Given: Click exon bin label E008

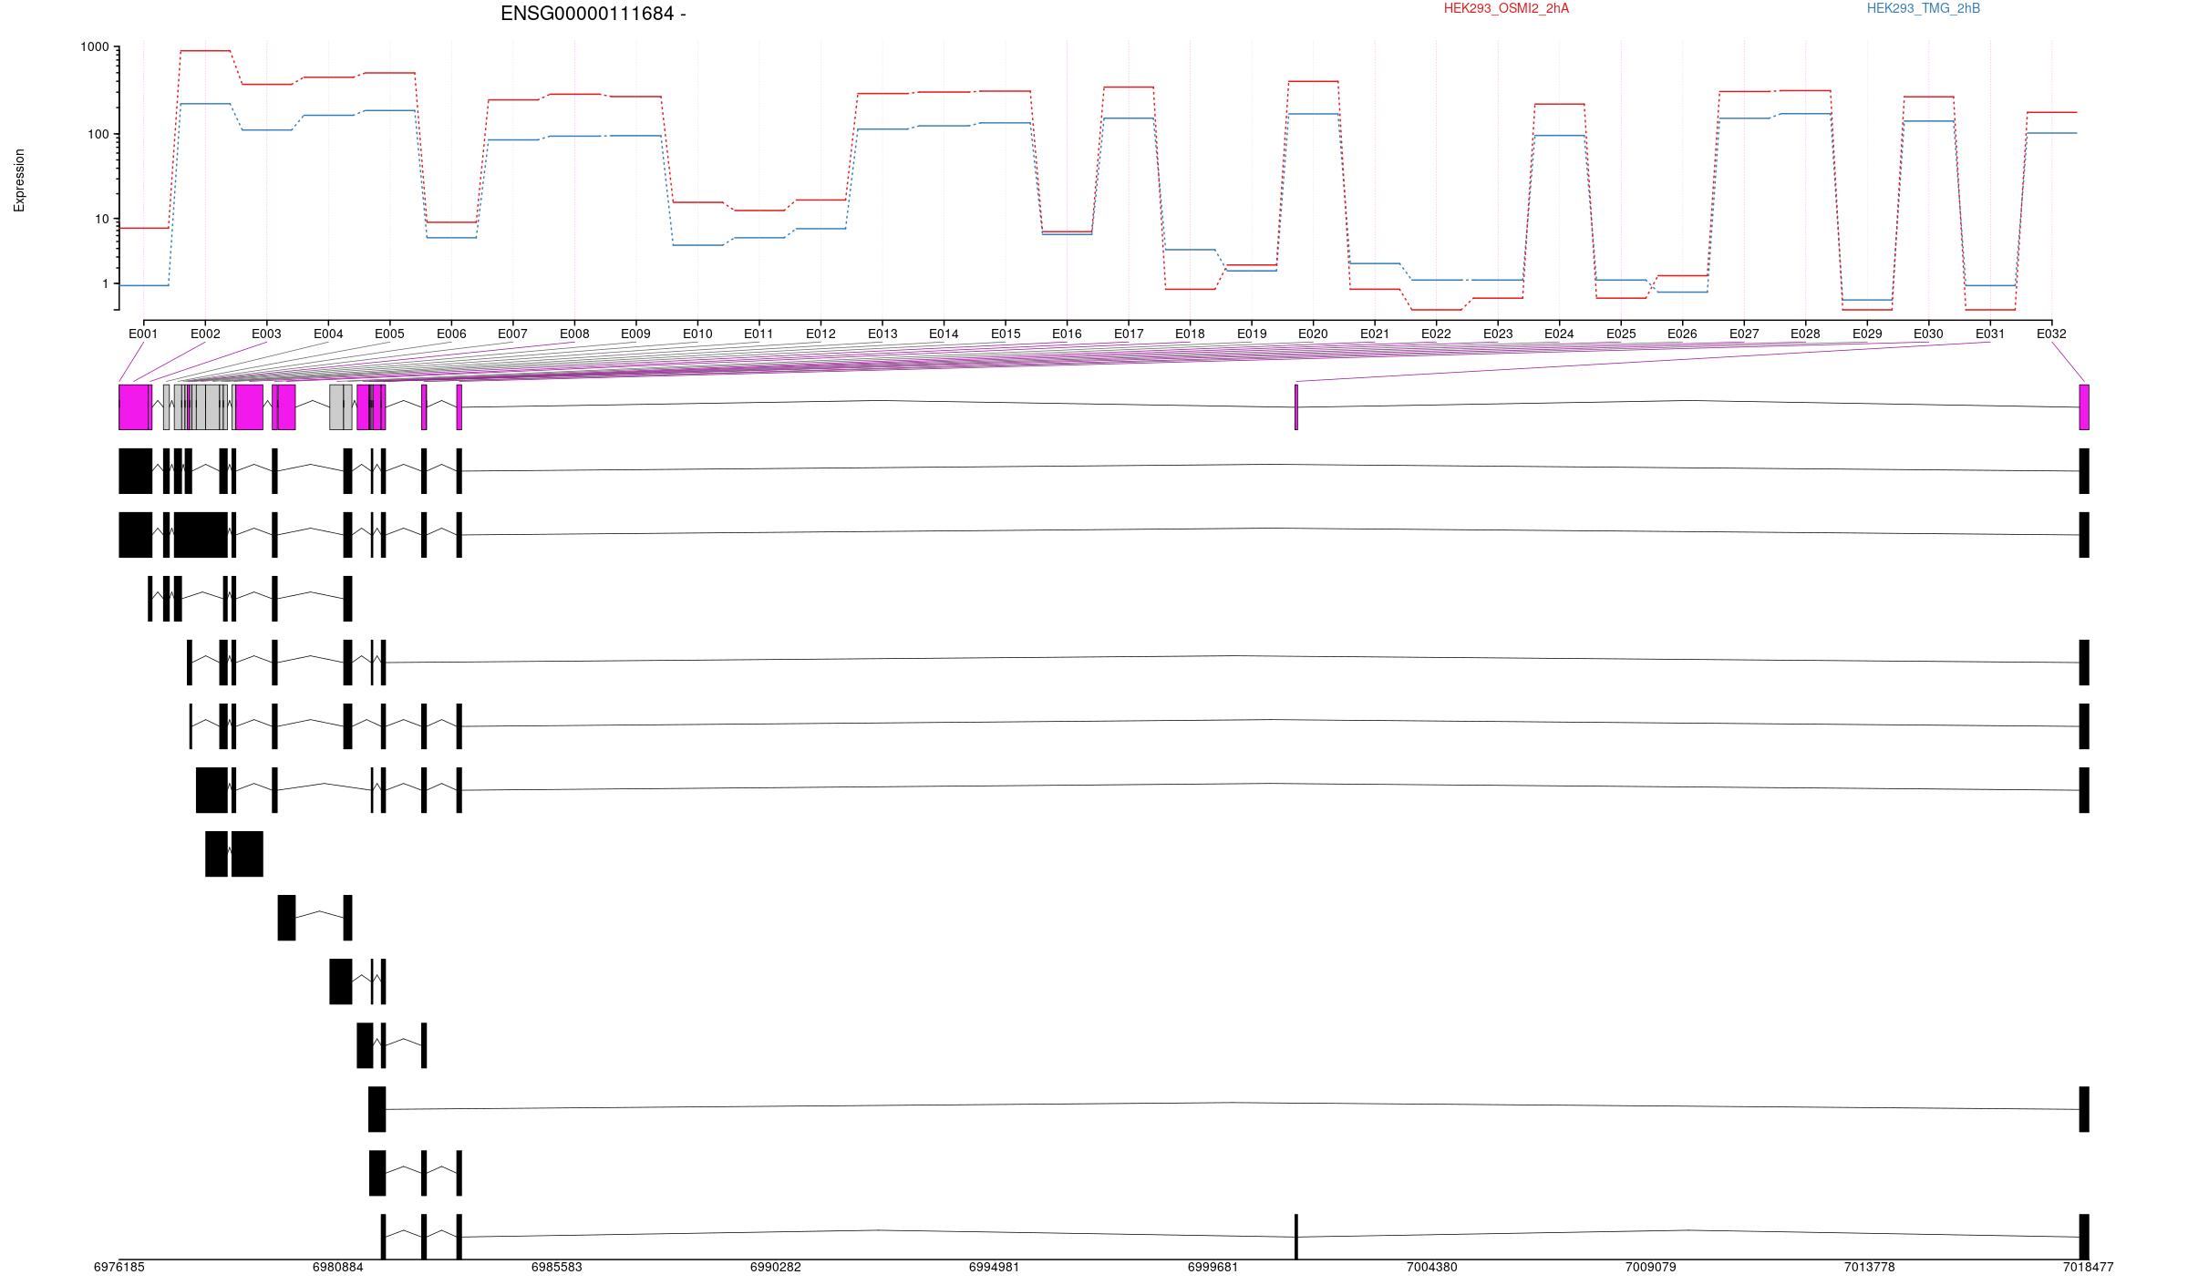Looking at the screenshot, I should pos(574,334).
